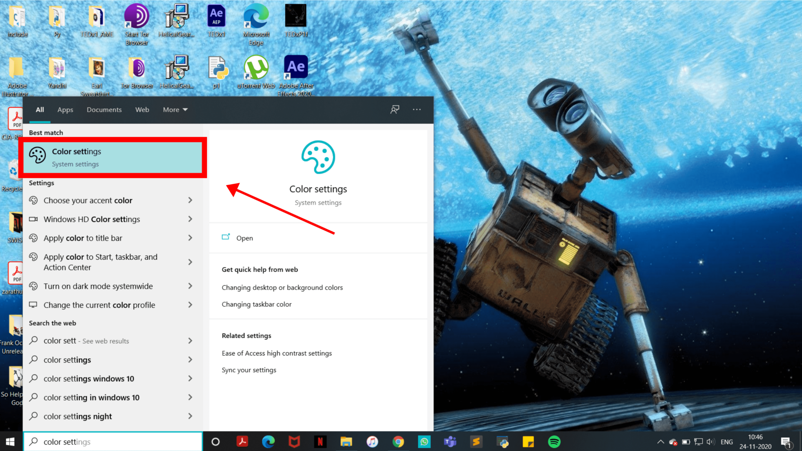Open the Earl Sweatshirt desktop folder

(97, 76)
